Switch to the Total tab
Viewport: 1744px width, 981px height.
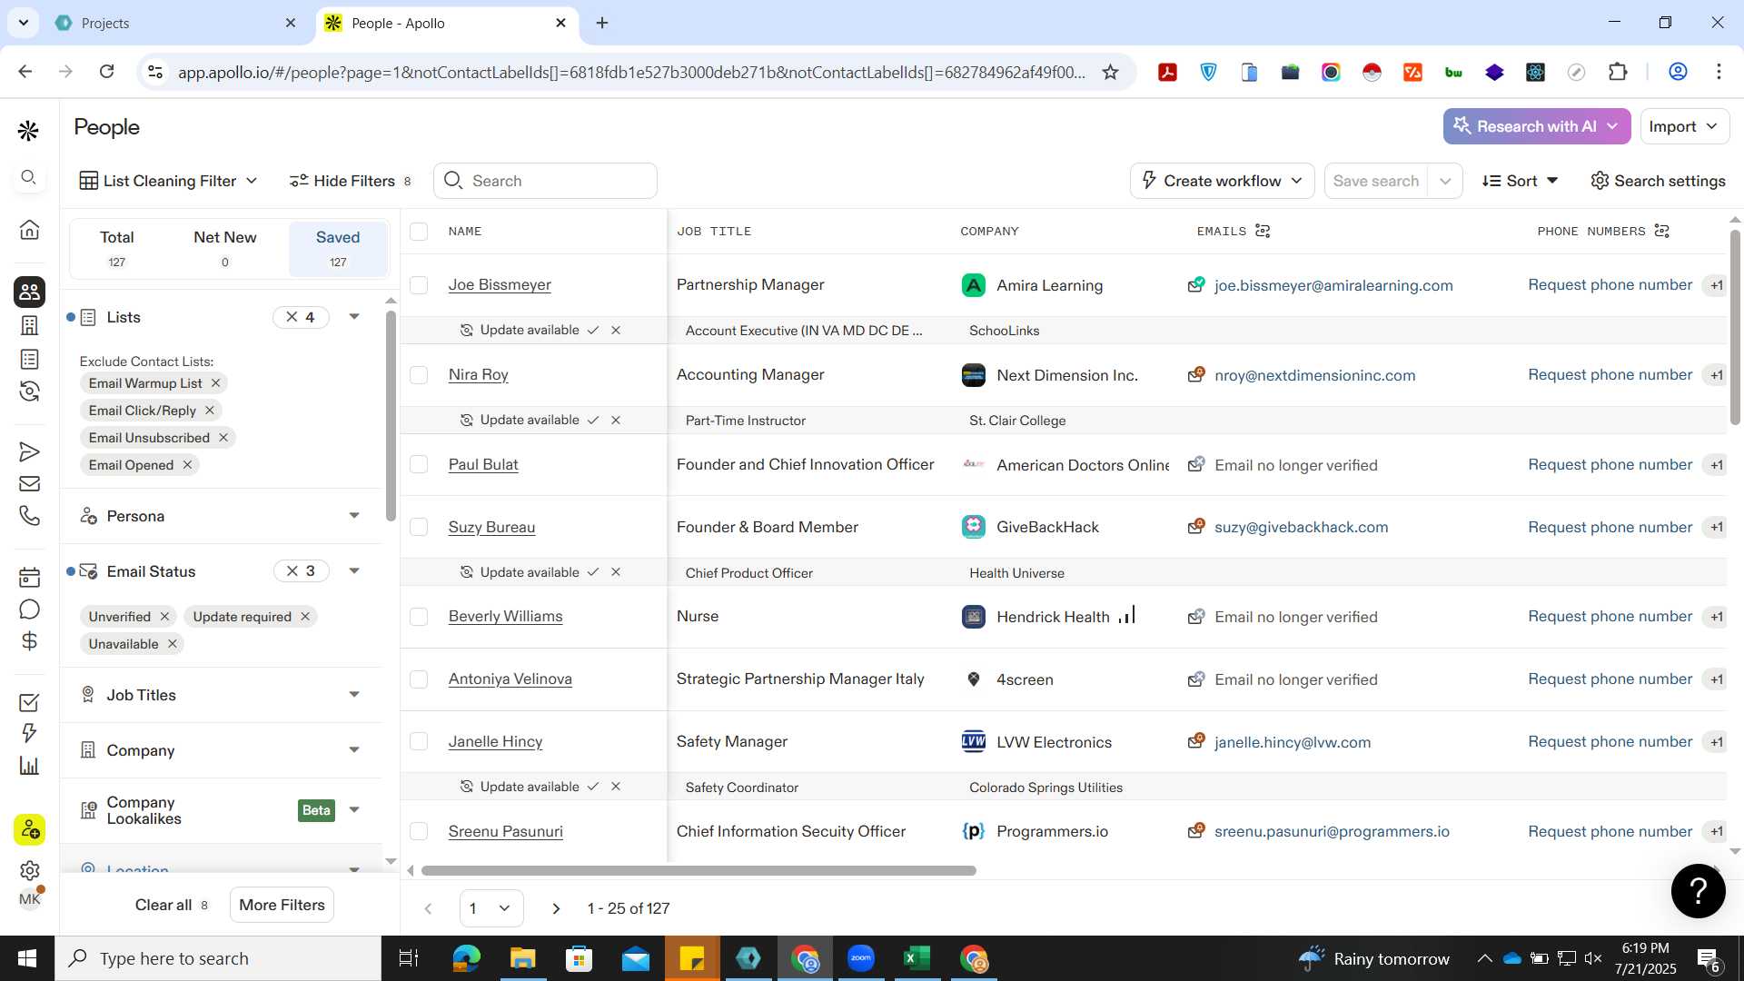pyautogui.click(x=116, y=248)
